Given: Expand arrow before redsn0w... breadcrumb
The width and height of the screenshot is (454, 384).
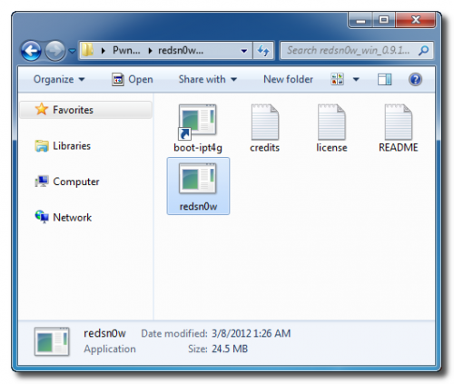Looking at the screenshot, I should point(150,51).
